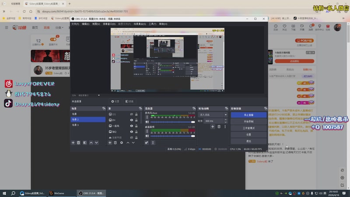This screenshot has height=197, width=350.
Task: Open the transition type dropdown
Action: 213,115
